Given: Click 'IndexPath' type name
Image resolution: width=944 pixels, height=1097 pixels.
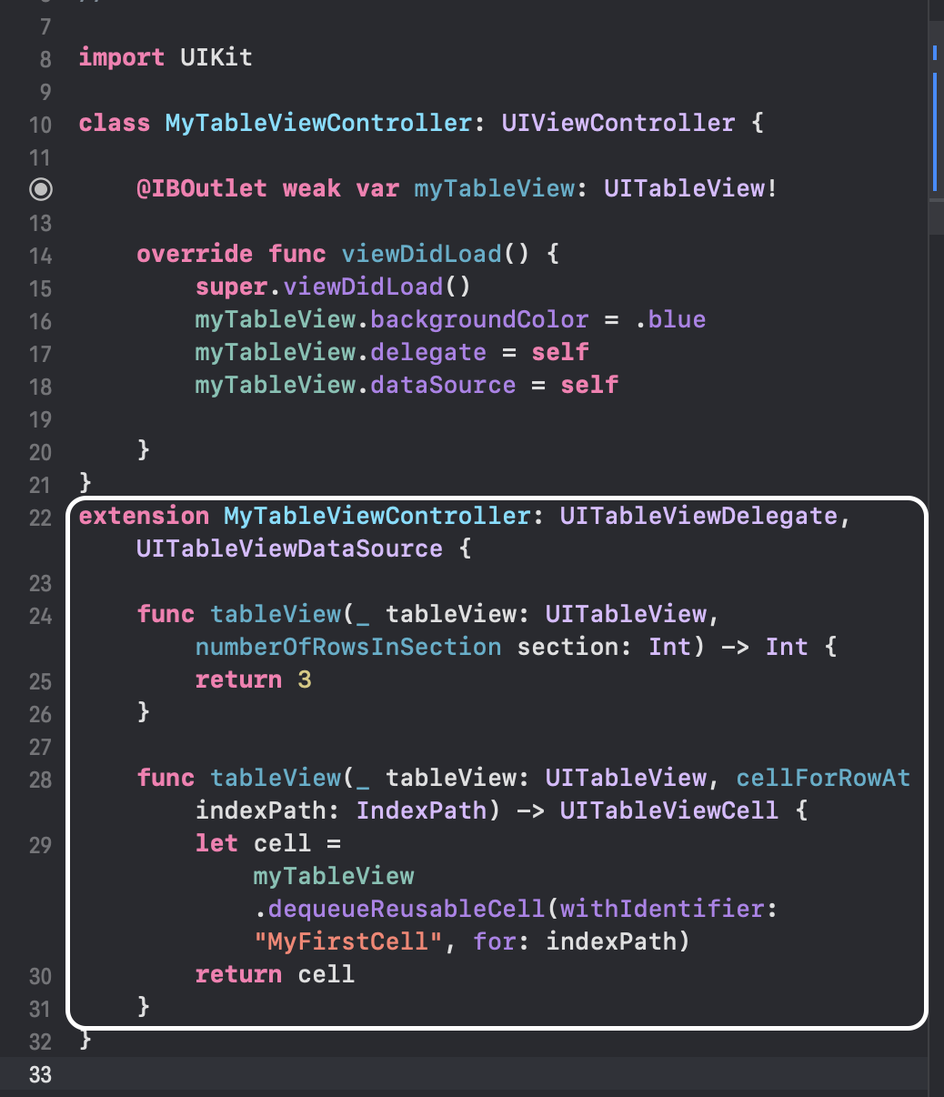Looking at the screenshot, I should tap(421, 810).
